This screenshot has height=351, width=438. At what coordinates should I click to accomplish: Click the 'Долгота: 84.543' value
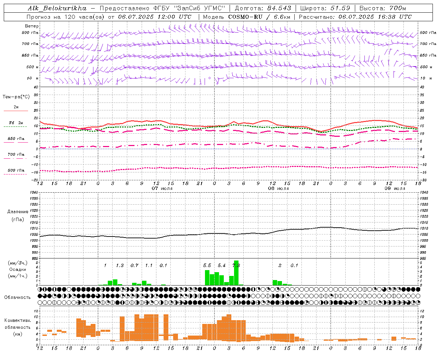263,8
